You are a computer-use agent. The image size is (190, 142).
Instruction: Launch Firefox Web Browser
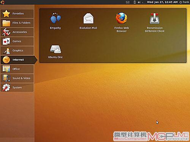122,22
